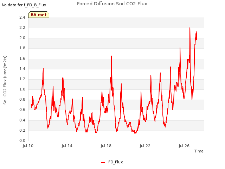The image size is (225, 169).
Task: Click the Jul 22 x-axis tick label
Action: pyautogui.click(x=145, y=146)
